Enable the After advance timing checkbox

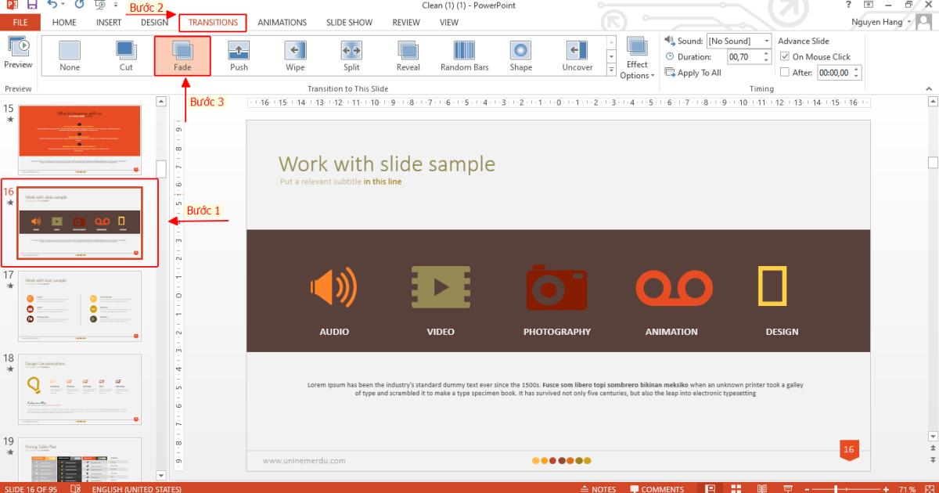784,72
